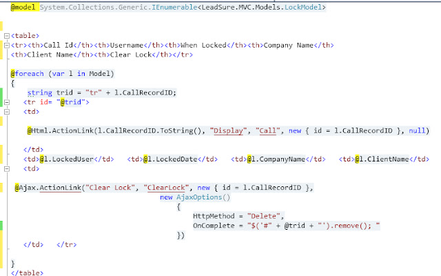Click the Company Name header text
Viewport: 441px width, 276px height.
(x=289, y=45)
